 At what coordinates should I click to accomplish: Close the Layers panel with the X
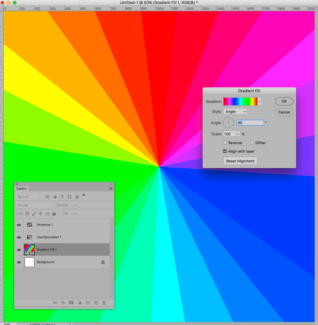coord(17,184)
